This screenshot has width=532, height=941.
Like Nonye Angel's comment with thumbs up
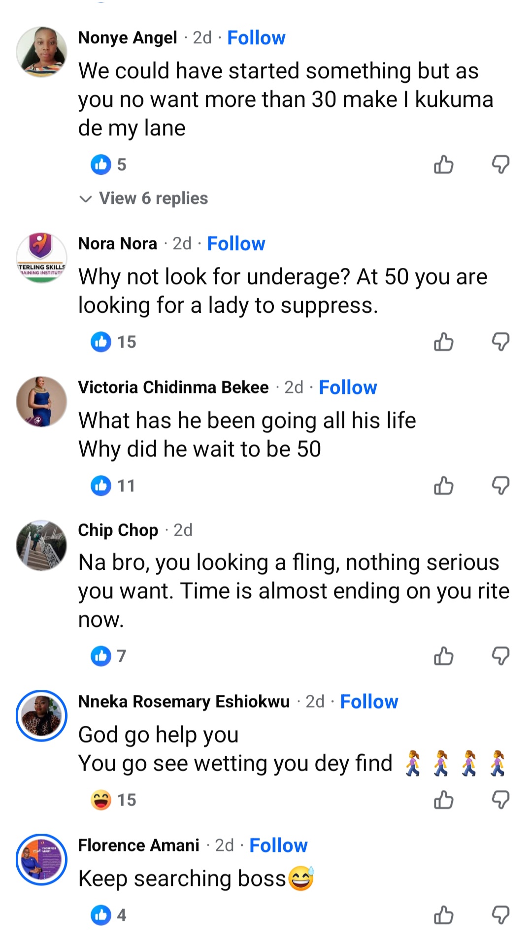click(443, 164)
